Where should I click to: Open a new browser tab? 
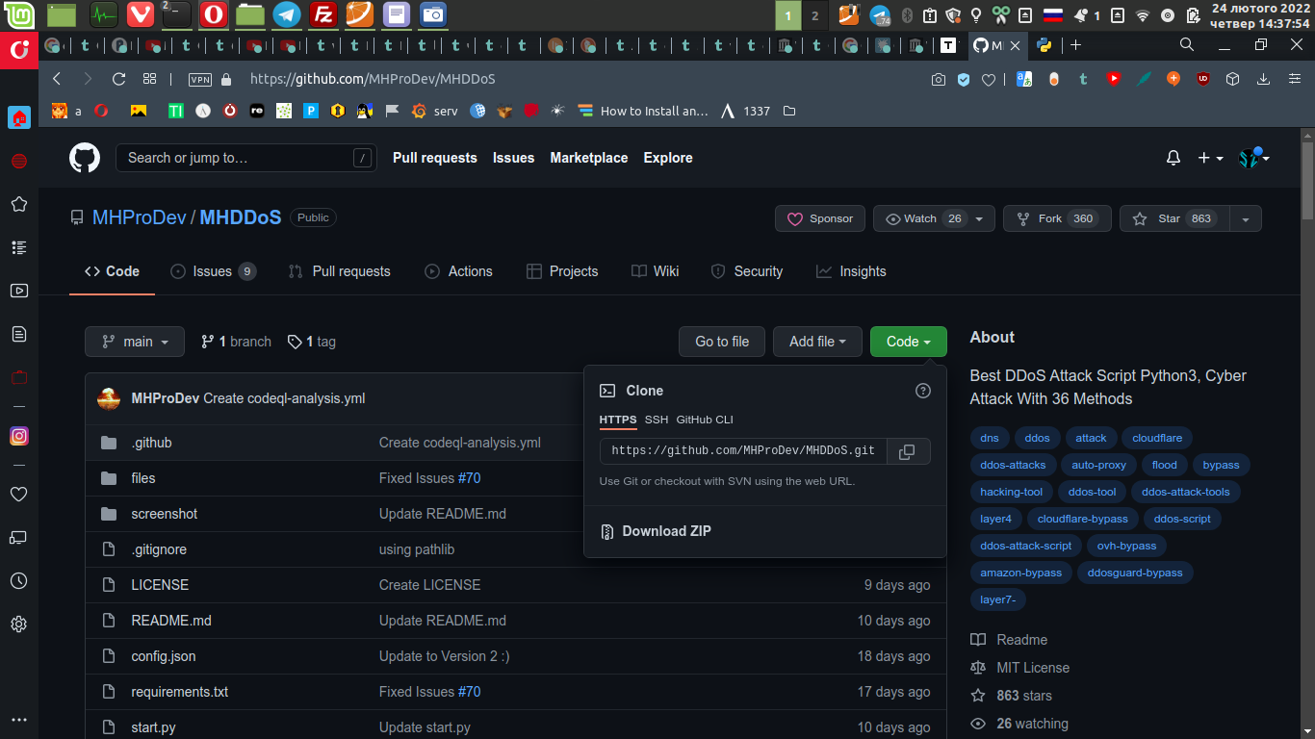(1076, 45)
